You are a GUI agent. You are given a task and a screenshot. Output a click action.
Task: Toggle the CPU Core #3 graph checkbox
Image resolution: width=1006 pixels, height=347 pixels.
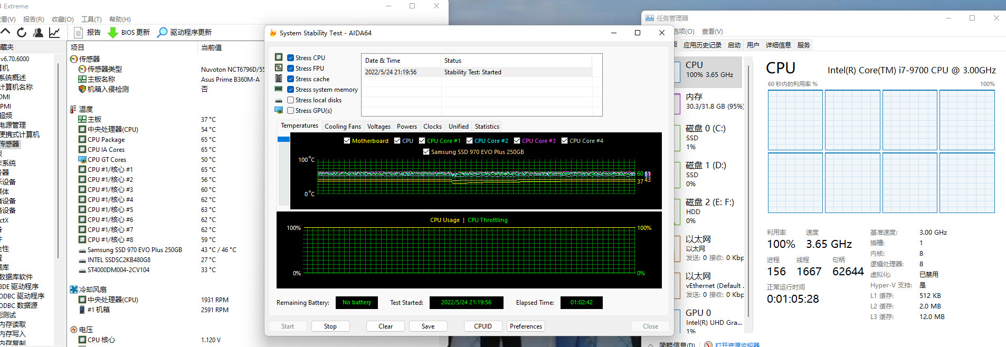click(x=517, y=141)
